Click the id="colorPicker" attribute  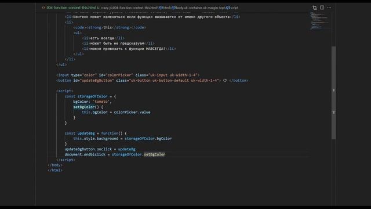click(x=116, y=75)
